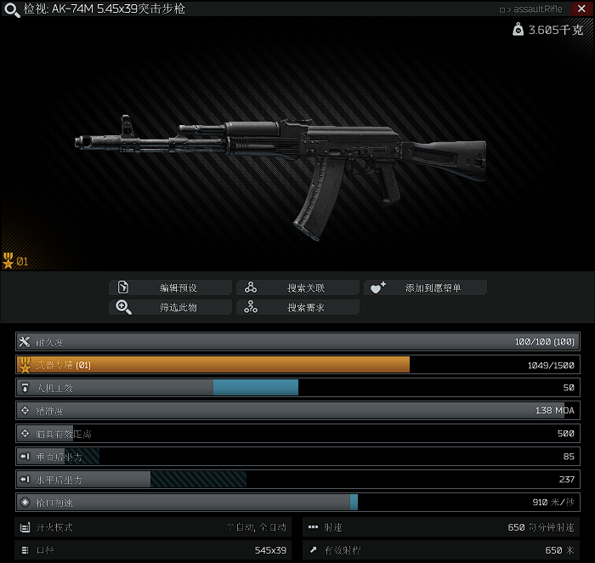Click the weight icon beside 3.605千克
This screenshot has height=563, width=595.
(x=518, y=29)
